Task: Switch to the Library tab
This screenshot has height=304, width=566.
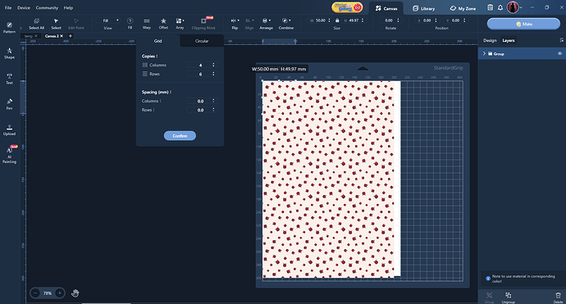Action: coord(424,8)
